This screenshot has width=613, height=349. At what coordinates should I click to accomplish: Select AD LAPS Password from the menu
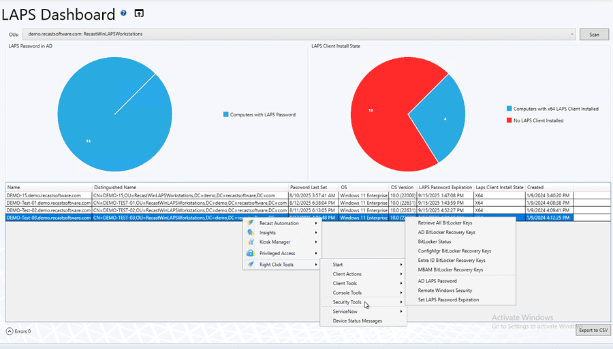point(437,281)
